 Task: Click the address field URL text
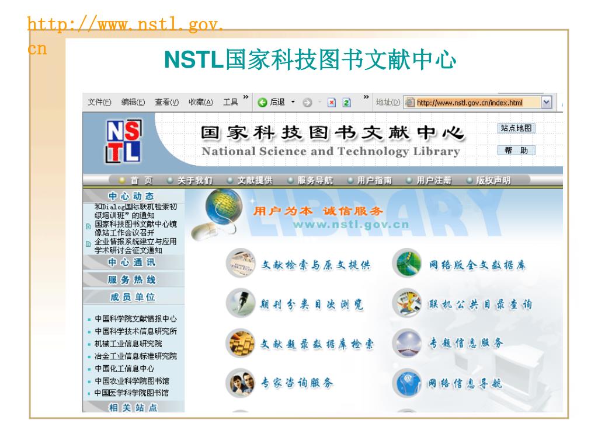470,103
